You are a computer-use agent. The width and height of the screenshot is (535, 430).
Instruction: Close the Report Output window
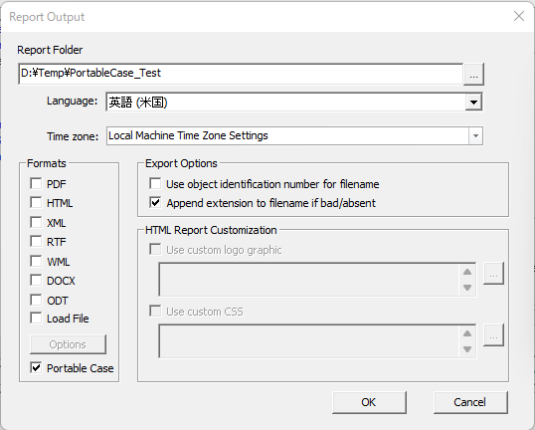click(519, 16)
